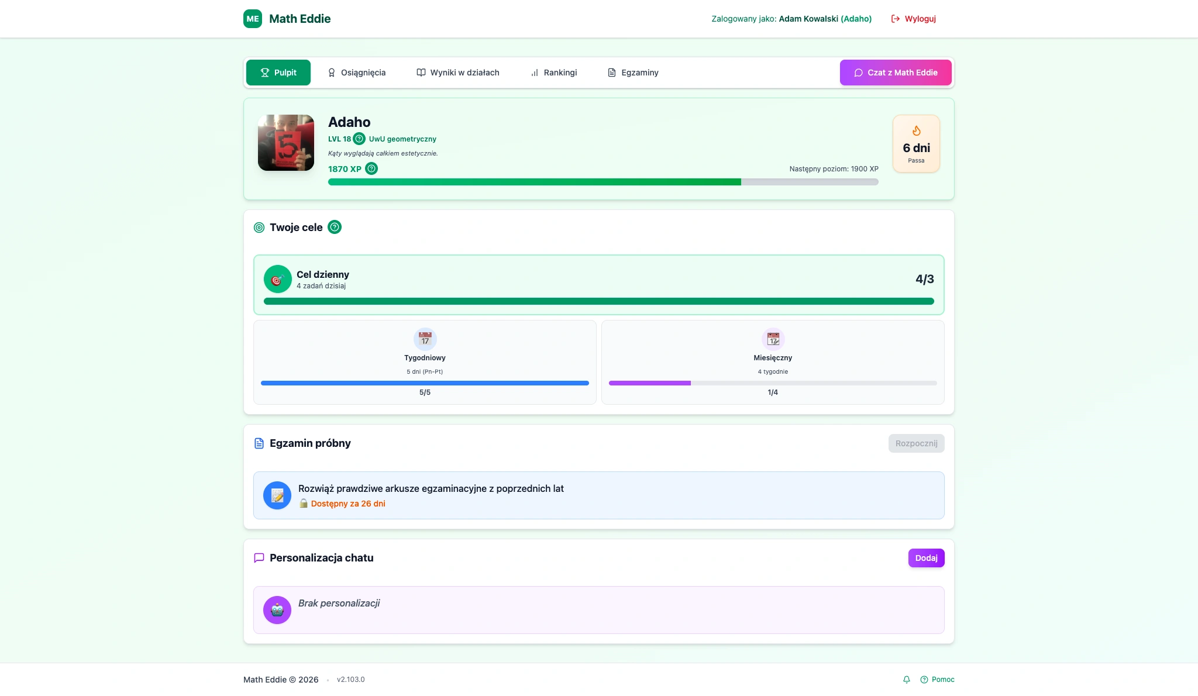Image resolution: width=1198 pixels, height=696 pixels.
Task: Click the bar chart icon on Rankingi
Action: coord(535,73)
